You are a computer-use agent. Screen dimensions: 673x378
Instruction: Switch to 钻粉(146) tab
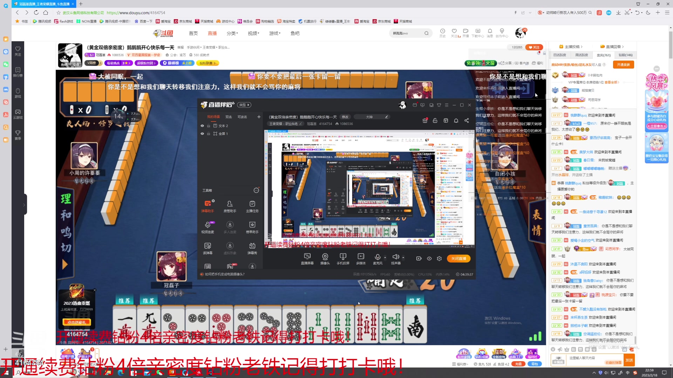625,55
